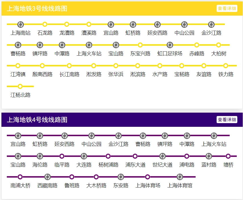Click the yellow station circle above 江杨北路
The image size is (243, 200).
[20, 87]
